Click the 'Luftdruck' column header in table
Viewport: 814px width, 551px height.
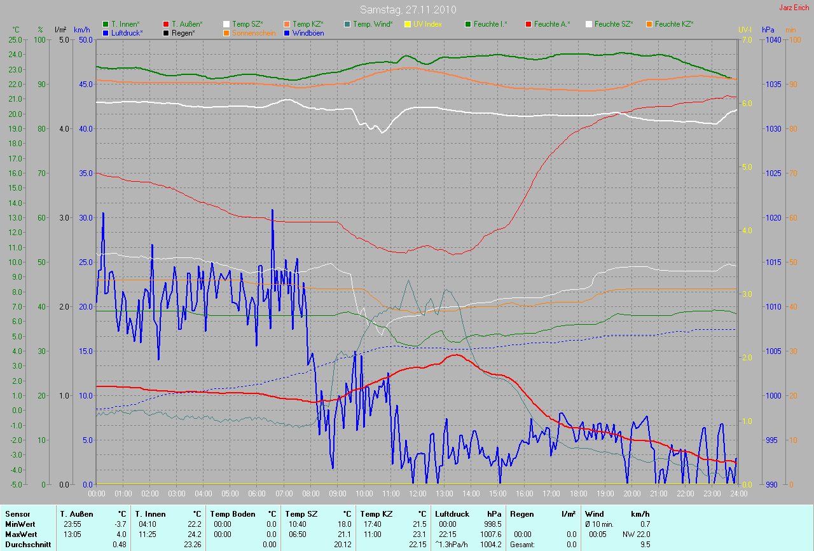pyautogui.click(x=452, y=514)
